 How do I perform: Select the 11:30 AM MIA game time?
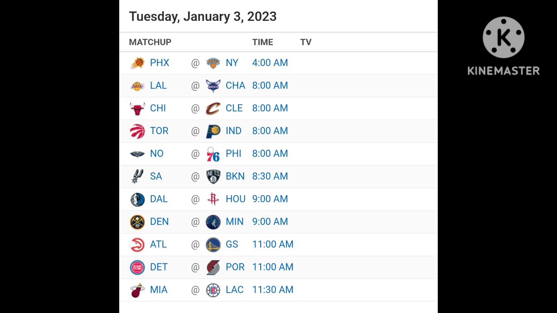click(273, 290)
